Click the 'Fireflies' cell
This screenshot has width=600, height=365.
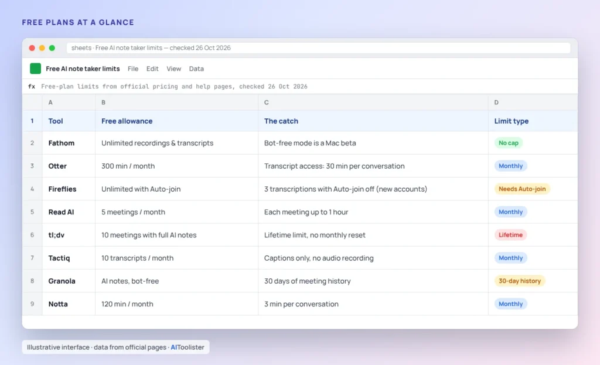(69, 189)
